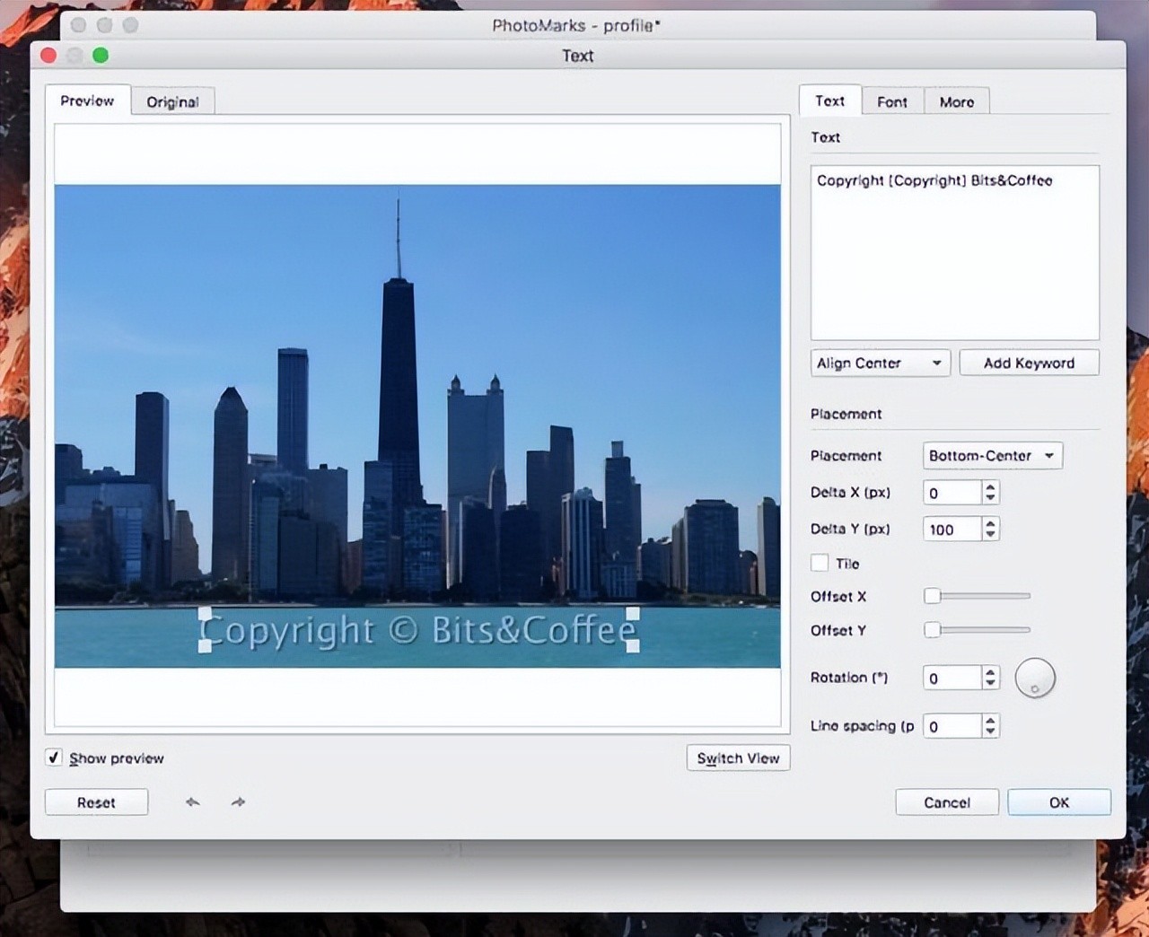The width and height of the screenshot is (1149, 937).
Task: Click inside the watermark text box
Action: point(954,253)
